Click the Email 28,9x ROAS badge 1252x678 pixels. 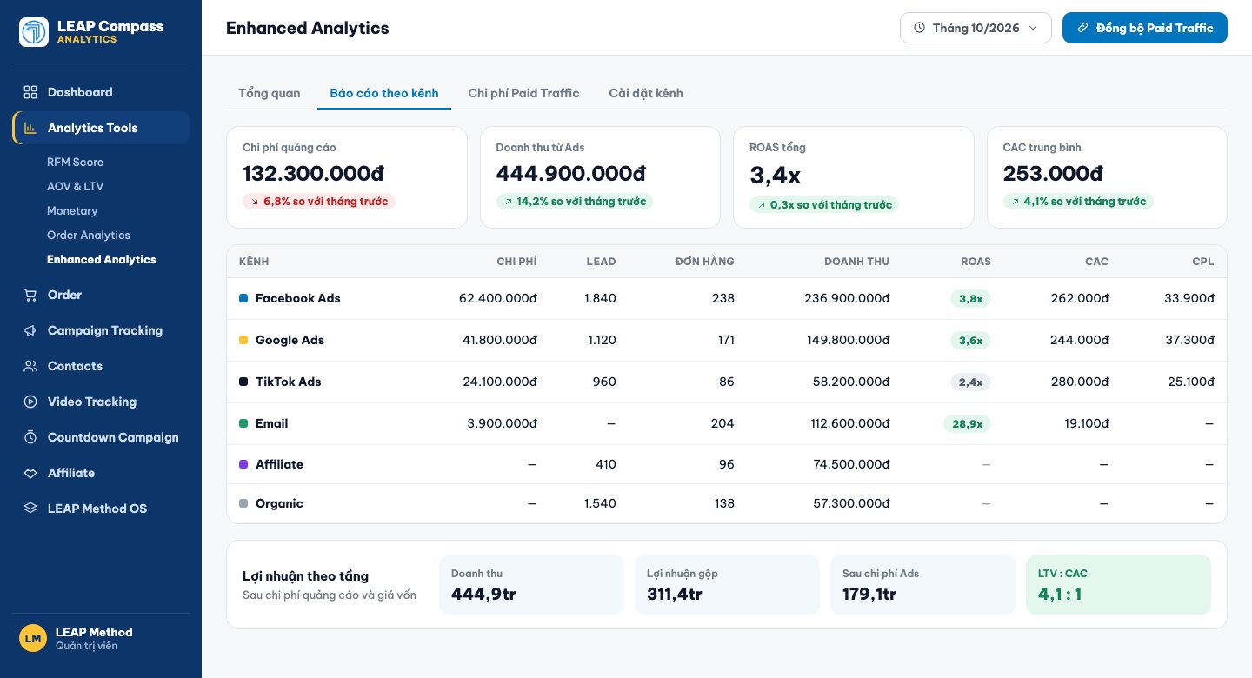[967, 423]
